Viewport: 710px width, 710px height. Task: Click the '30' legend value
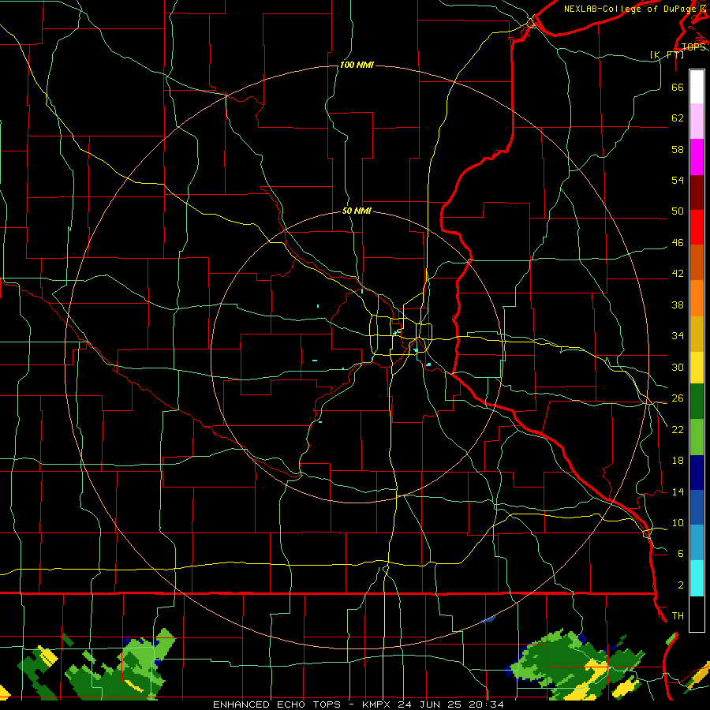[678, 367]
